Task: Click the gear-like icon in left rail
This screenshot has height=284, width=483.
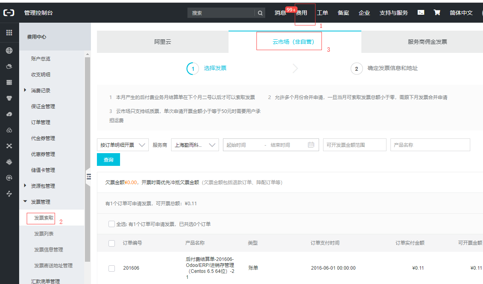Action: tap(9, 162)
